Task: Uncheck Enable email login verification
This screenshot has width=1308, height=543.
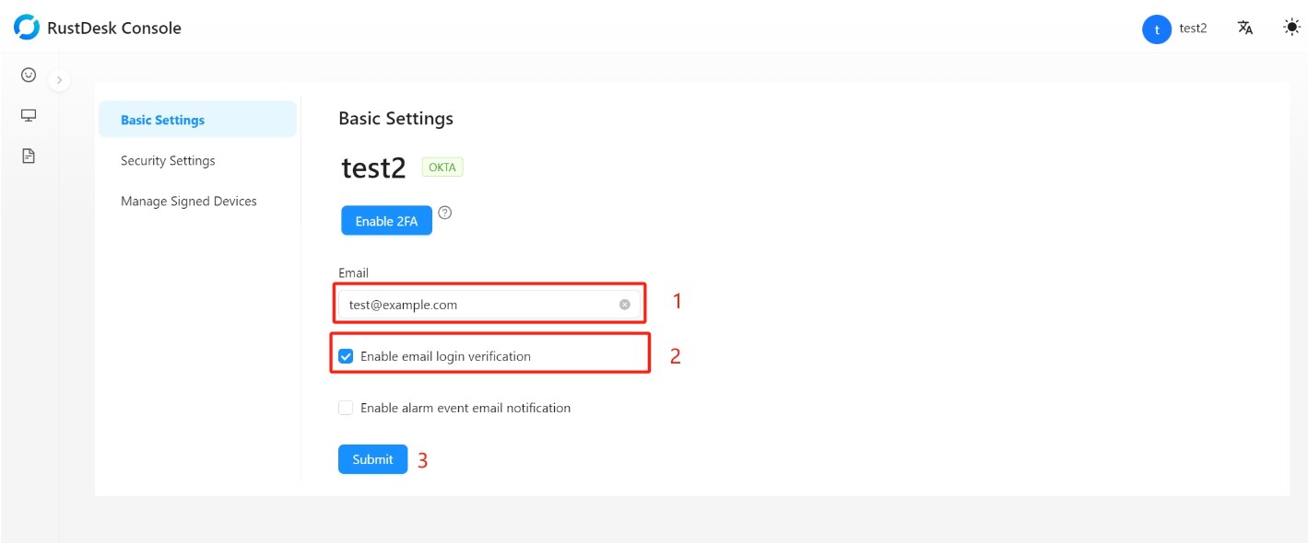Action: point(346,356)
